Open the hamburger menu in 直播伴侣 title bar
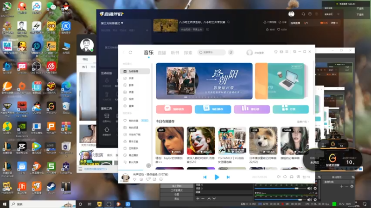This screenshot has width=371, height=208. click(x=317, y=14)
